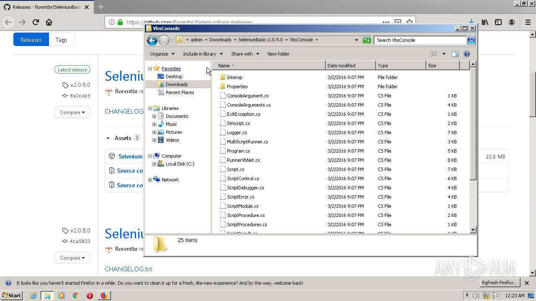Reload the Firefox page
The height and width of the screenshot is (301, 536).
coord(36,22)
